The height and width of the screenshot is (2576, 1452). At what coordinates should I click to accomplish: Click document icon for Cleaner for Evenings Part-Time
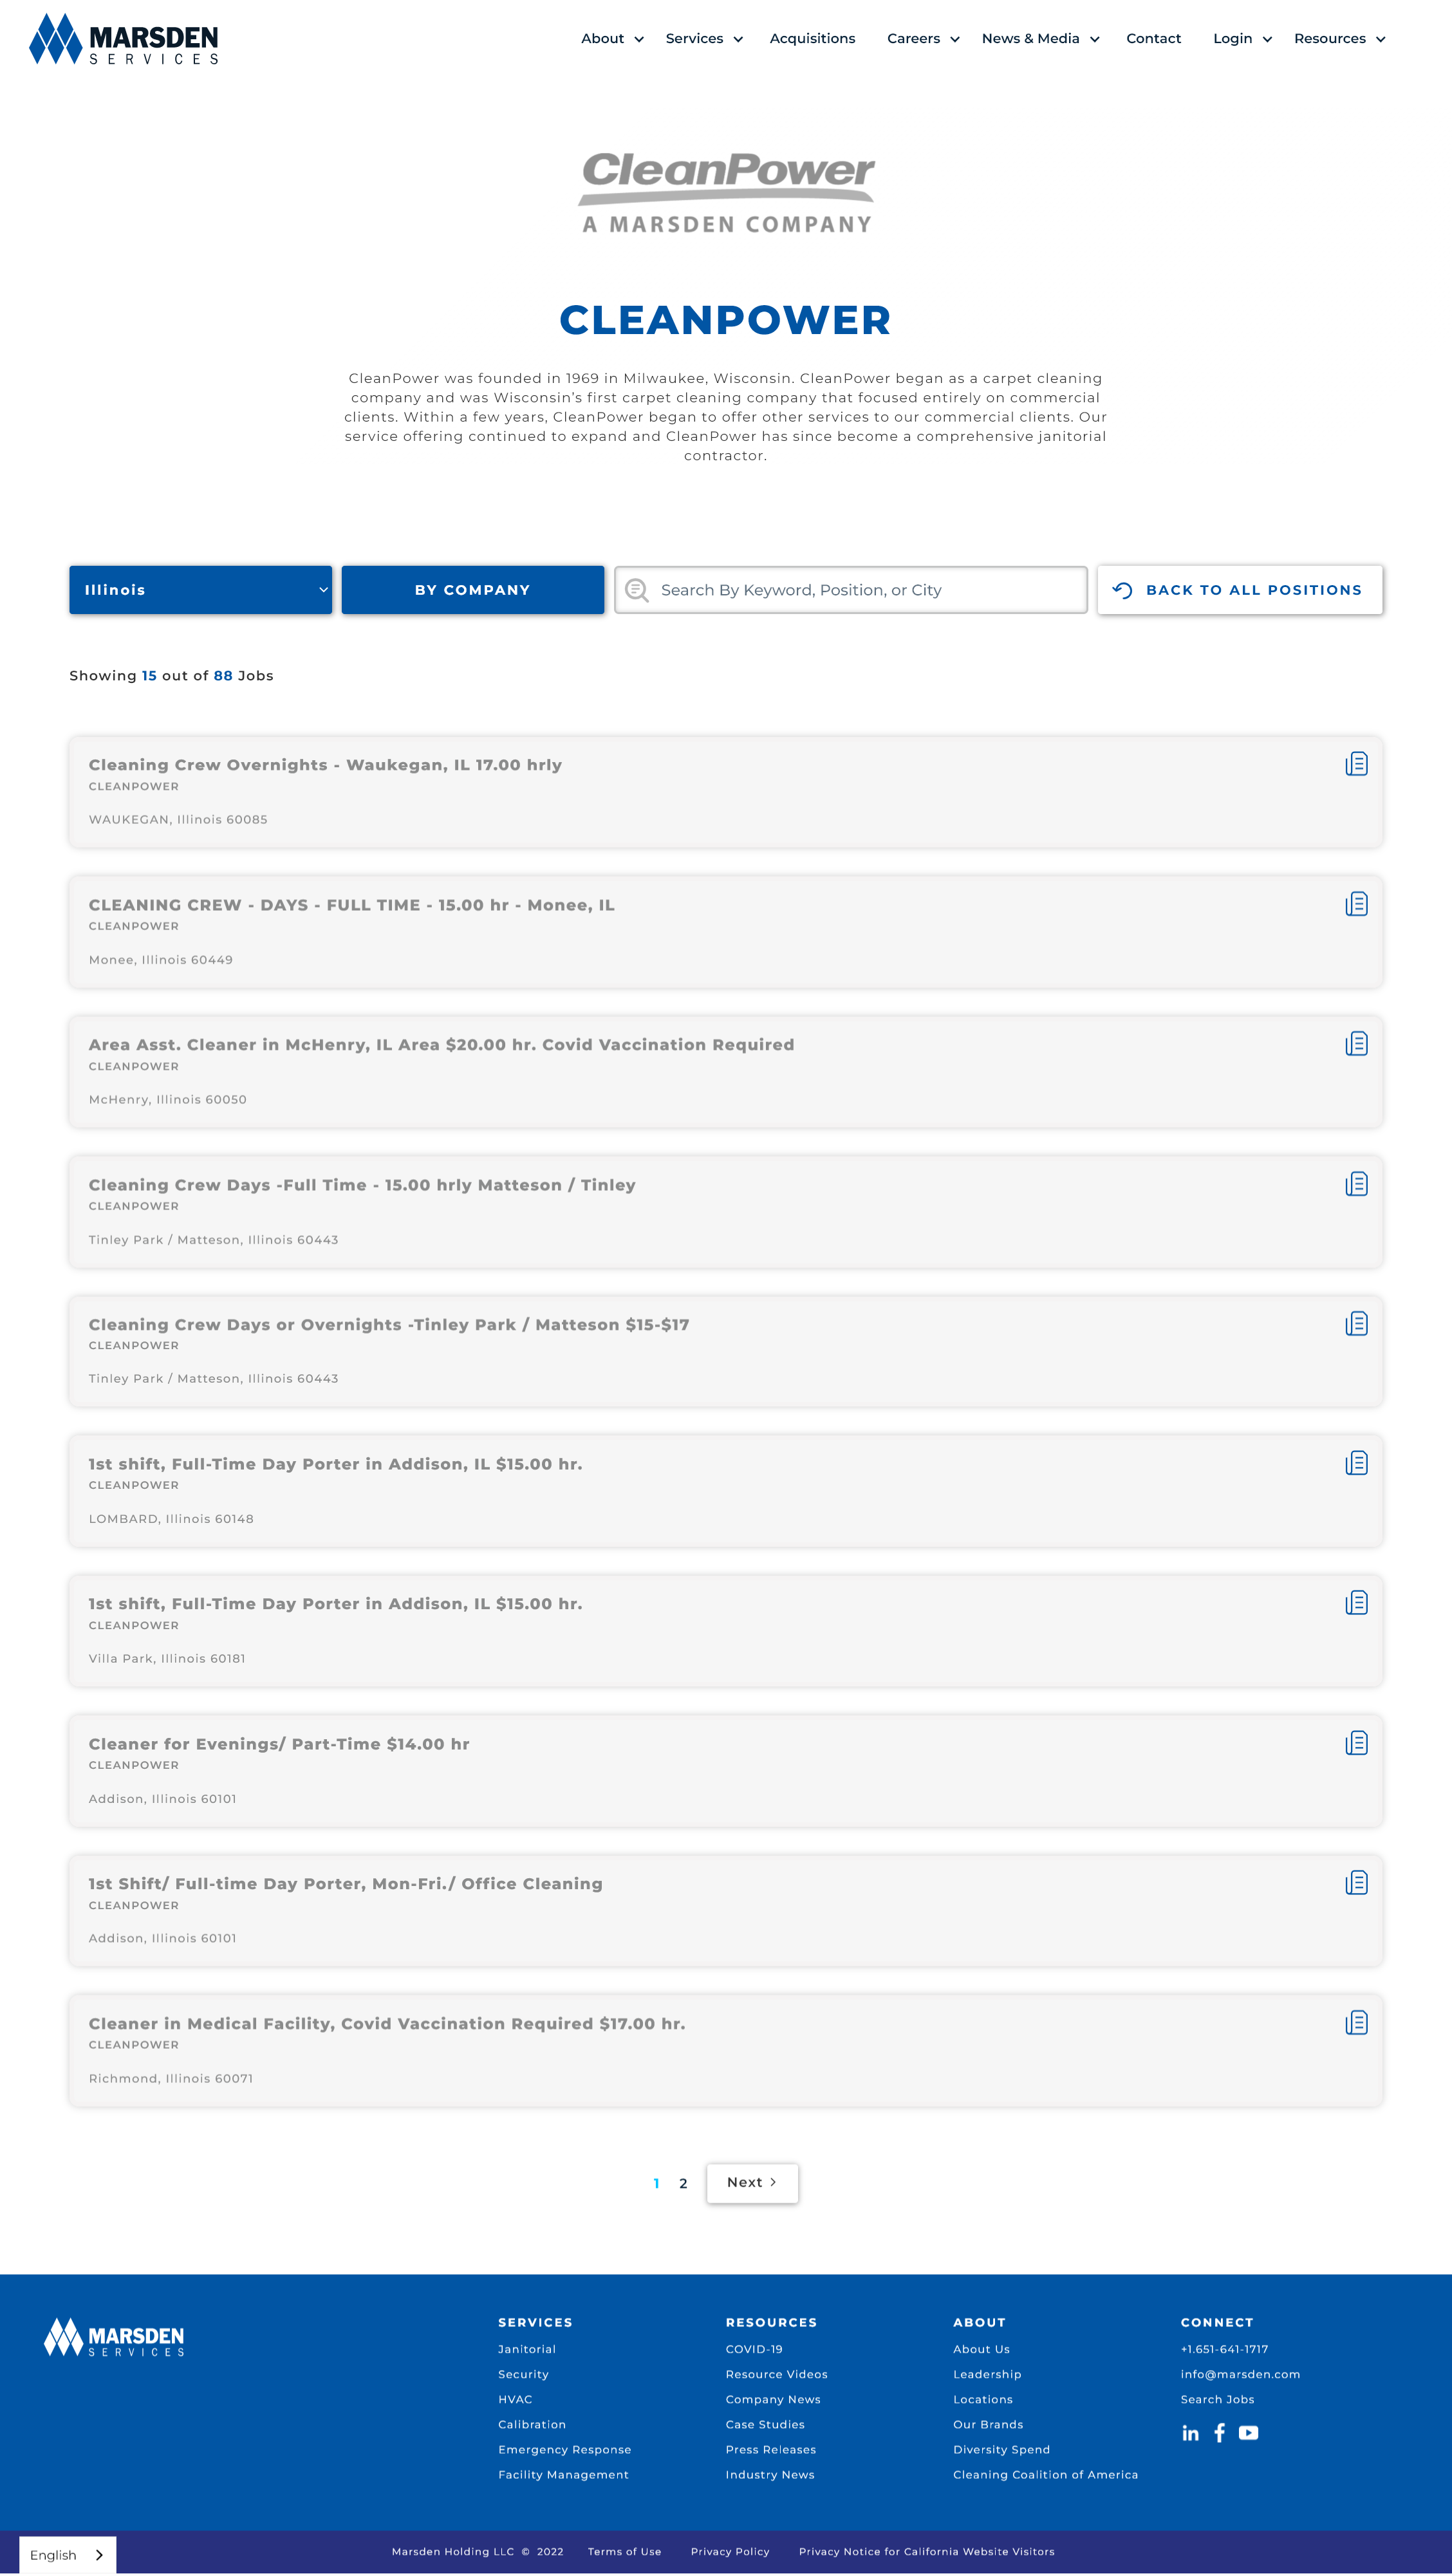point(1356,1743)
